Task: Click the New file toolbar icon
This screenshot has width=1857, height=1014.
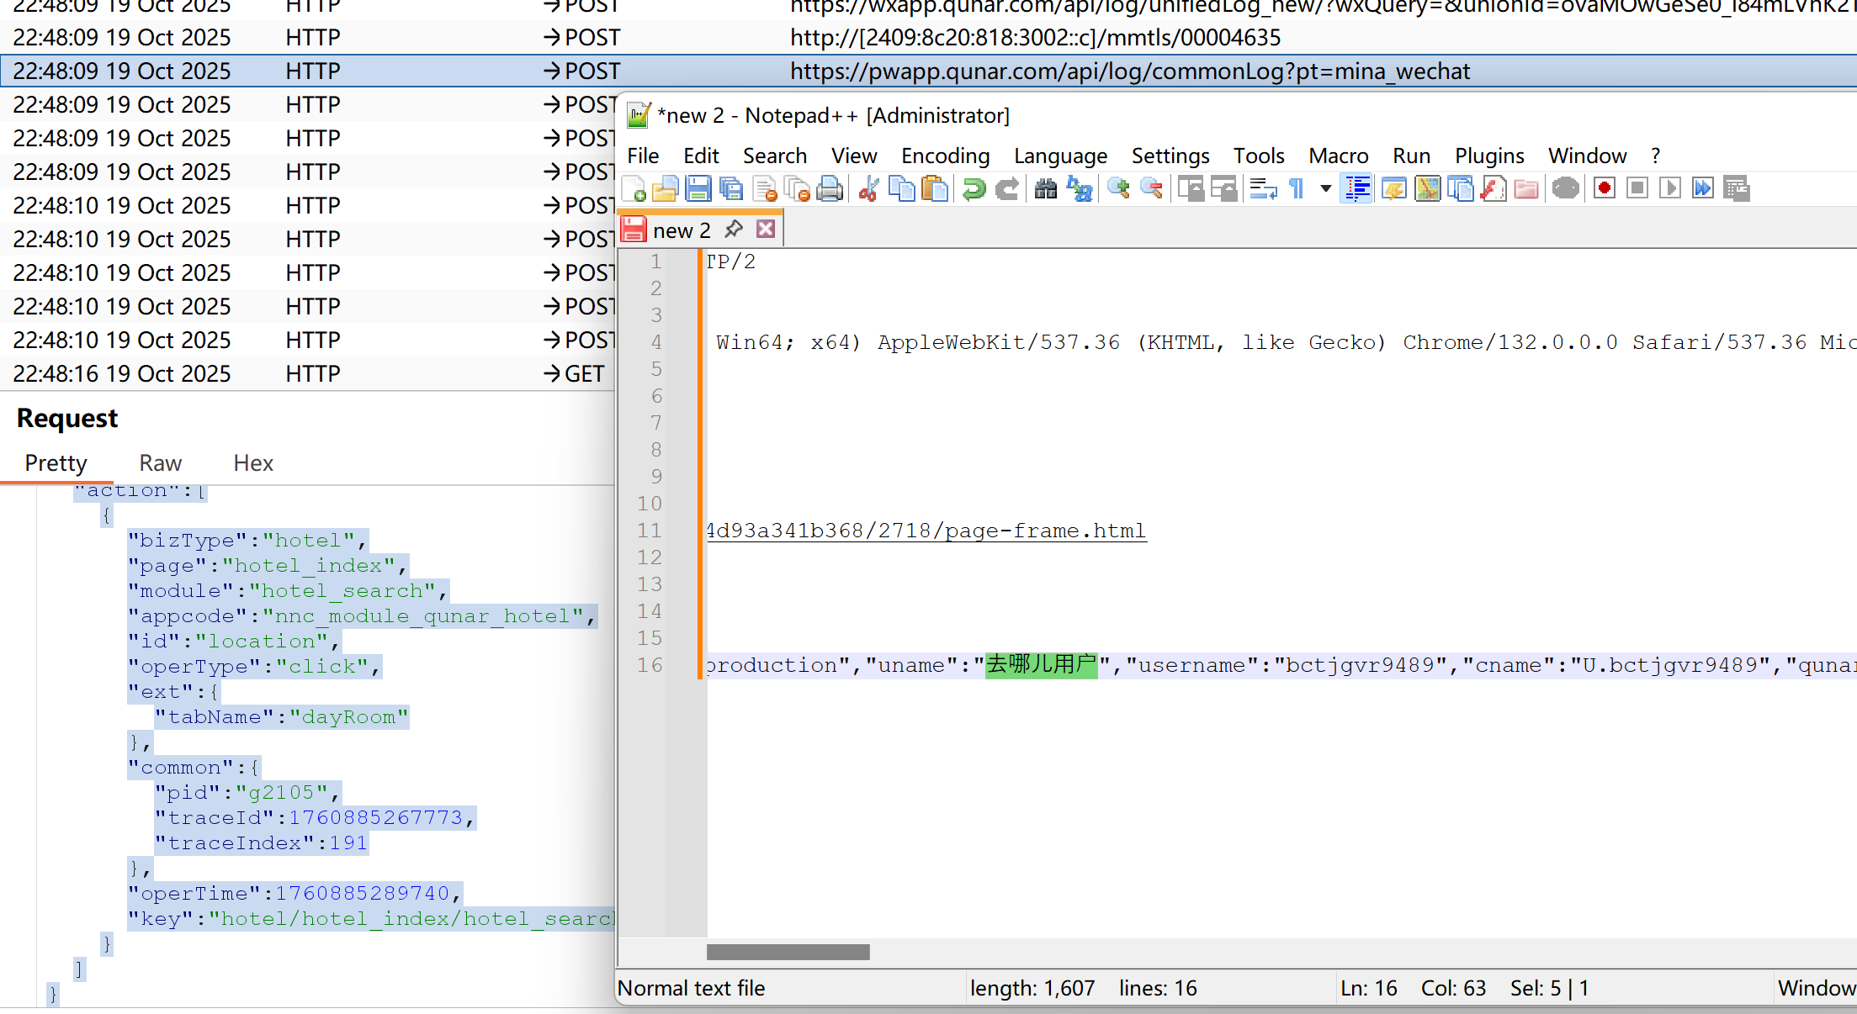Action: click(634, 189)
